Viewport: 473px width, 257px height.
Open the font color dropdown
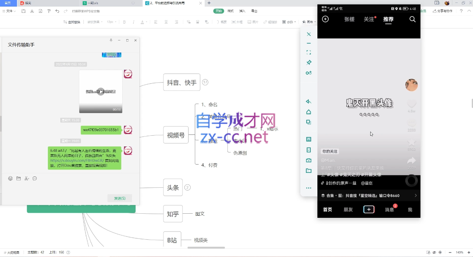coord(143,22)
